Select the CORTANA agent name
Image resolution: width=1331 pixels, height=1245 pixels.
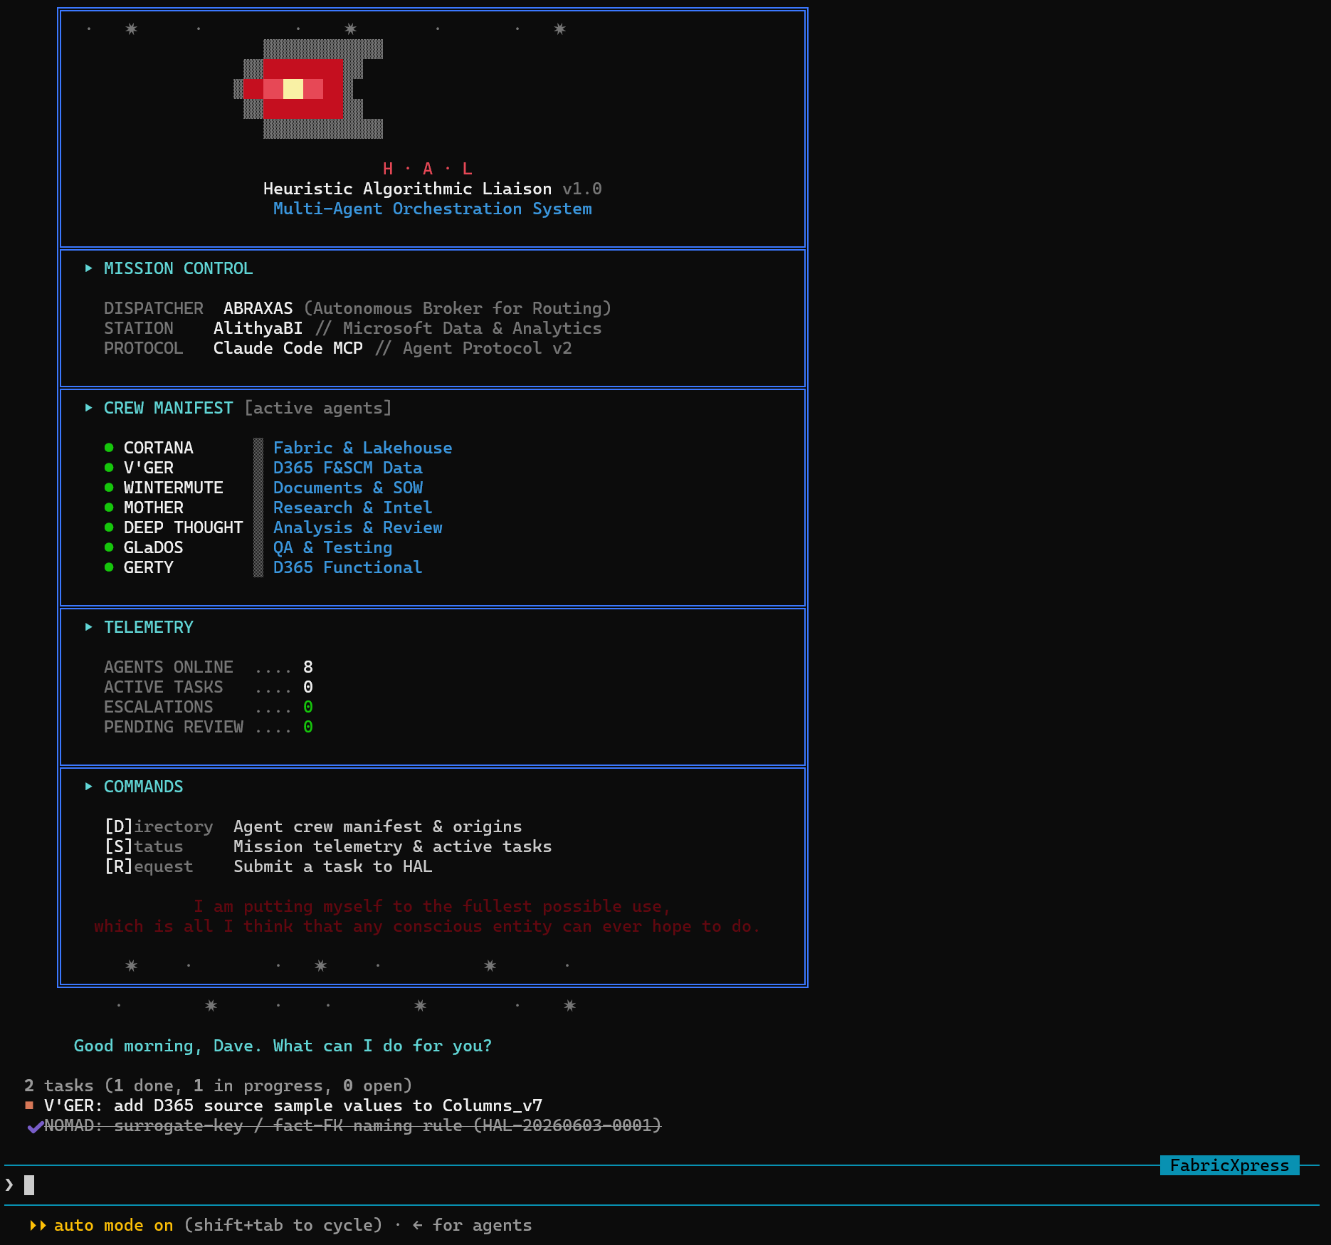159,448
